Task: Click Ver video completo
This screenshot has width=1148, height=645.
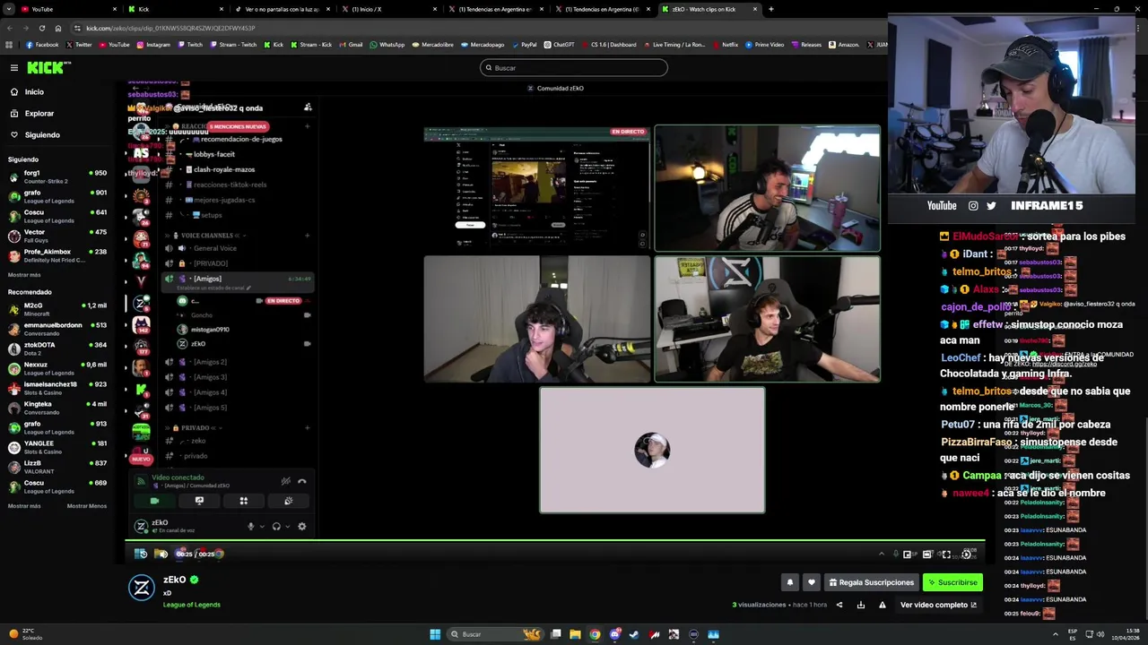Action: tap(938, 605)
